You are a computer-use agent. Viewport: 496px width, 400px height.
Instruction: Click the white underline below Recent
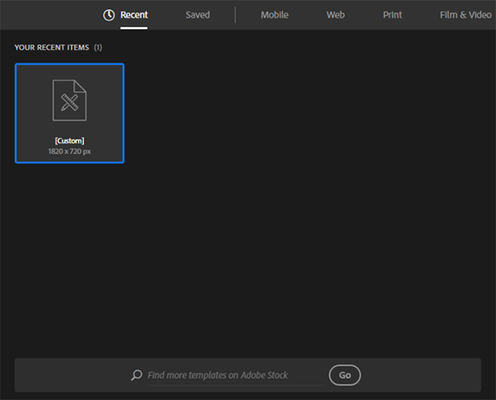coord(134,28)
